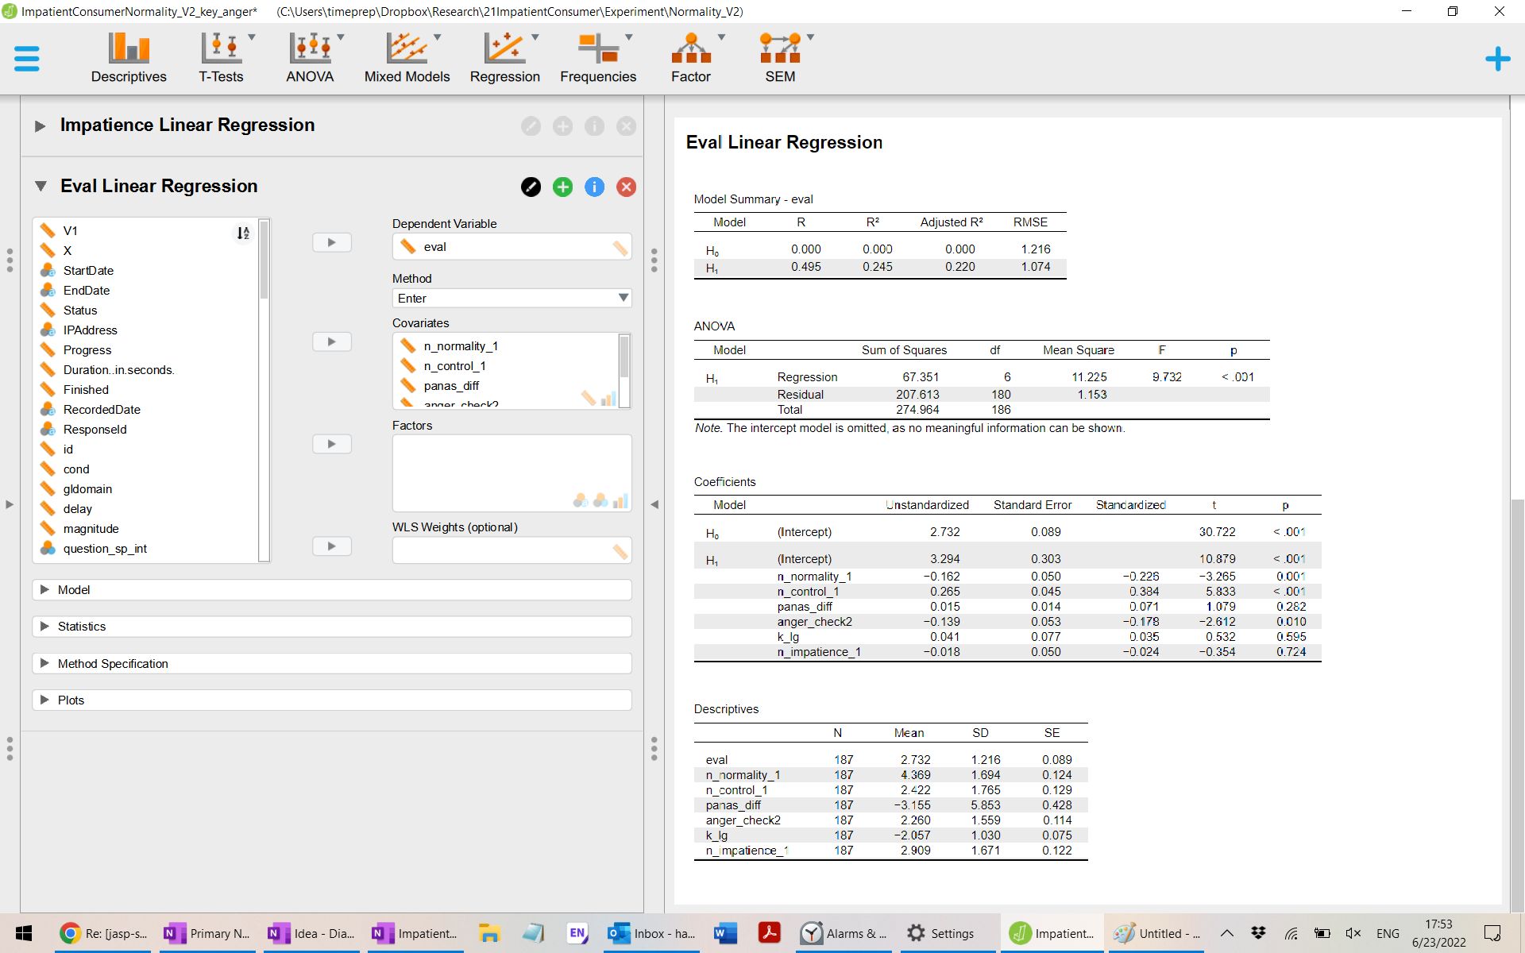Expand the Plots section

71,700
